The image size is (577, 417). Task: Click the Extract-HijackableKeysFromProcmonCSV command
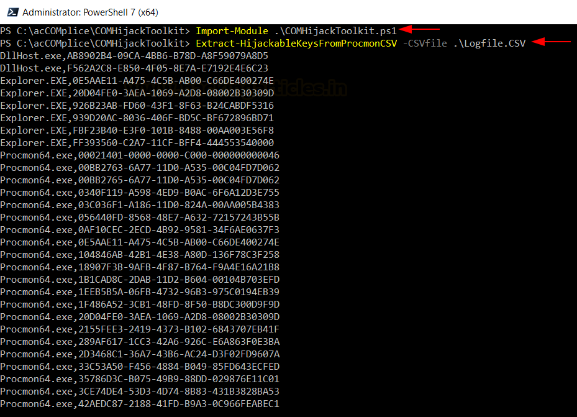point(296,44)
